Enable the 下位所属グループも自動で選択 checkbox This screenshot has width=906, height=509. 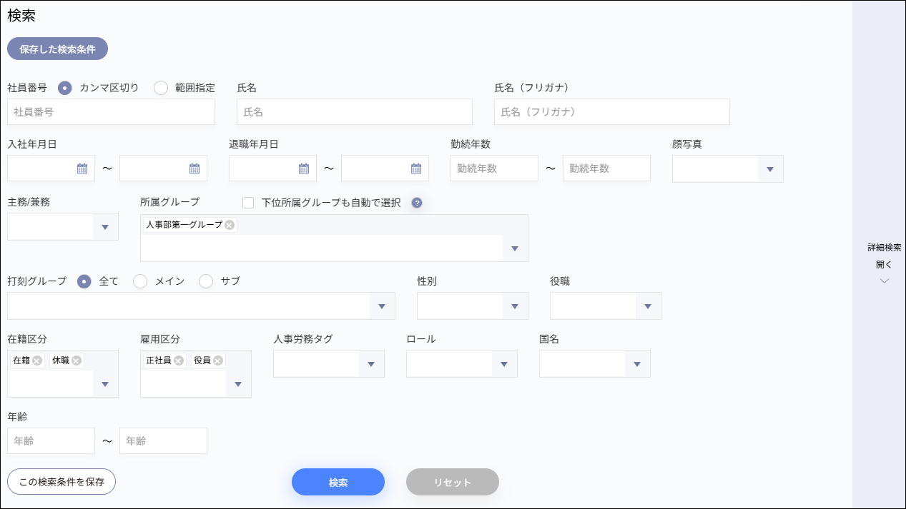pyautogui.click(x=248, y=203)
